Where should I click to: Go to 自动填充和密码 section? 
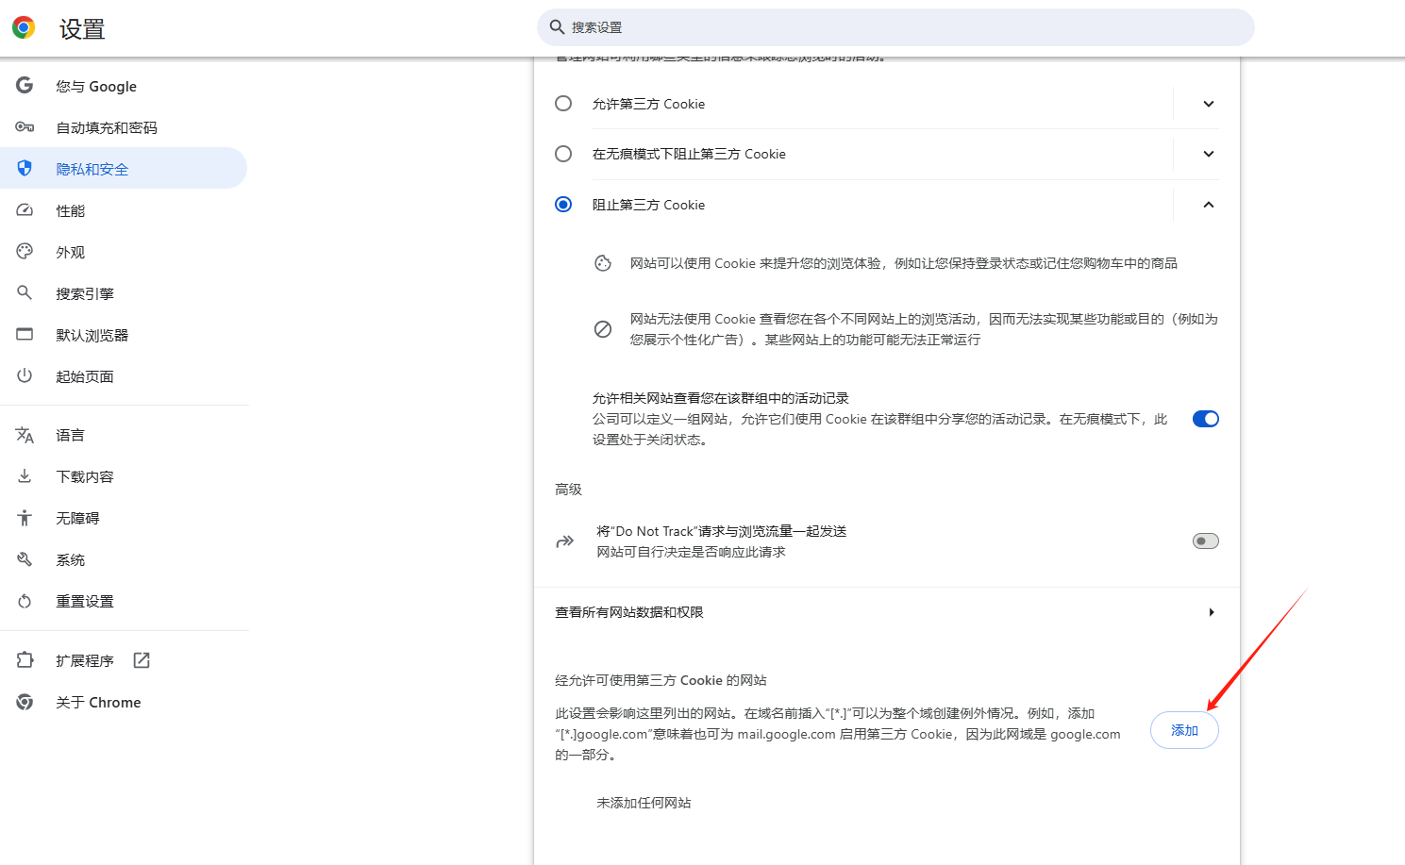coord(124,127)
